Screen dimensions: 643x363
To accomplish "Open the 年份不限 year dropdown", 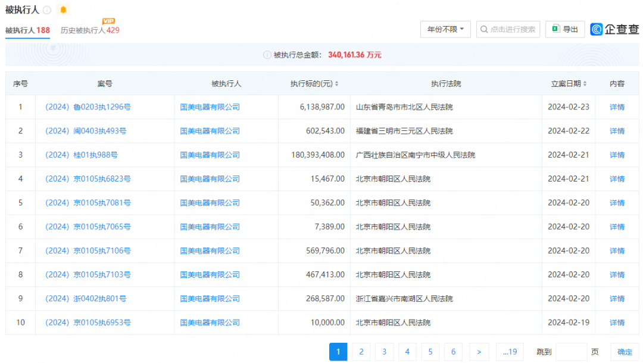I will pos(445,29).
